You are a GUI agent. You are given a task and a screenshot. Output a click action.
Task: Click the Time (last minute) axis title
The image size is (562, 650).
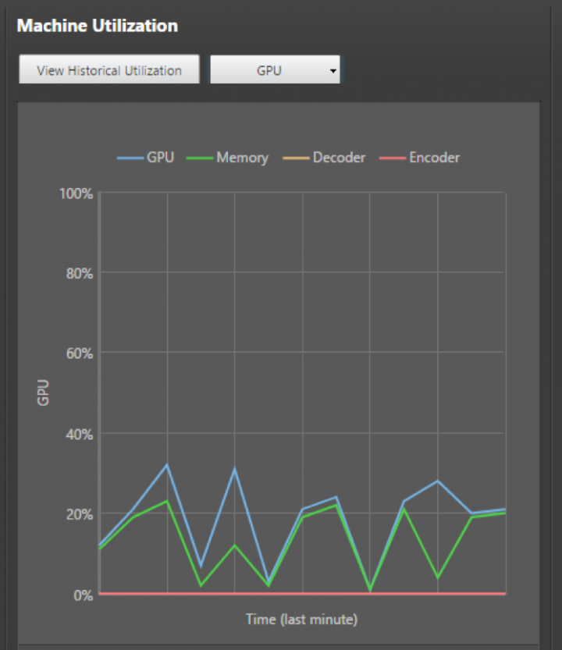pos(301,620)
